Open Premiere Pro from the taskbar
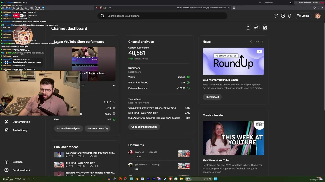This screenshot has width=325, height=182. tap(154, 179)
